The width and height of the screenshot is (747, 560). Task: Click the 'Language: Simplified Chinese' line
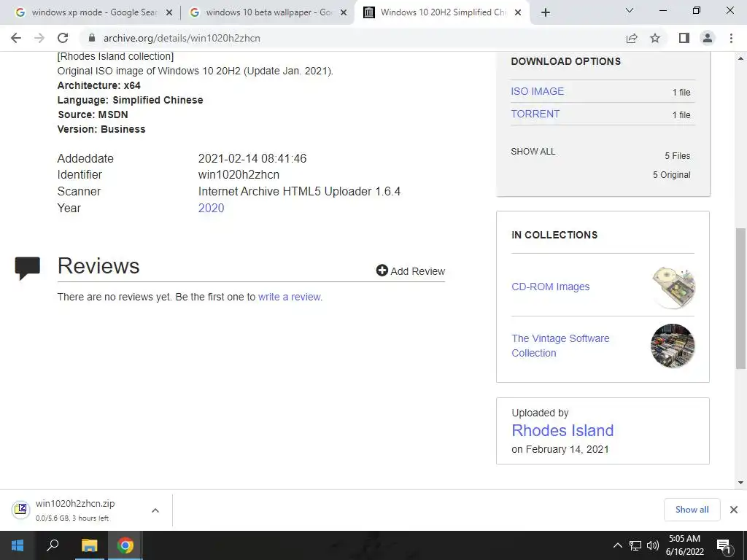coord(130,100)
